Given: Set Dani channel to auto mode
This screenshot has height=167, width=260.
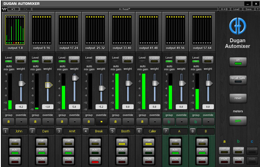Looking at the screenshot, I should click(x=41, y=151).
